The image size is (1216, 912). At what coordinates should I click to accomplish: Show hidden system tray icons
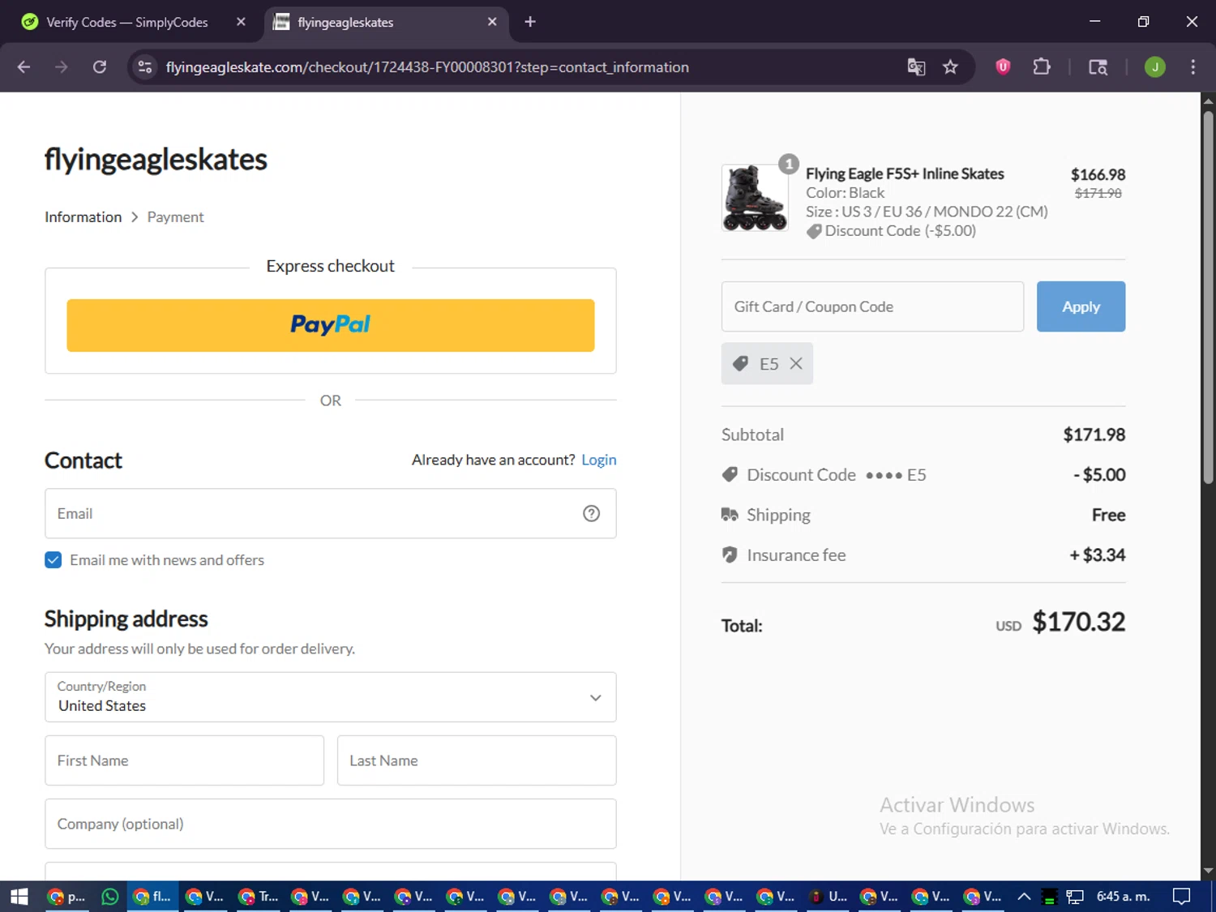pyautogui.click(x=1024, y=897)
